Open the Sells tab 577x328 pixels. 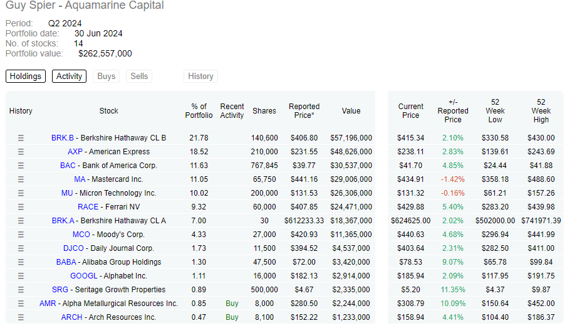(x=139, y=77)
